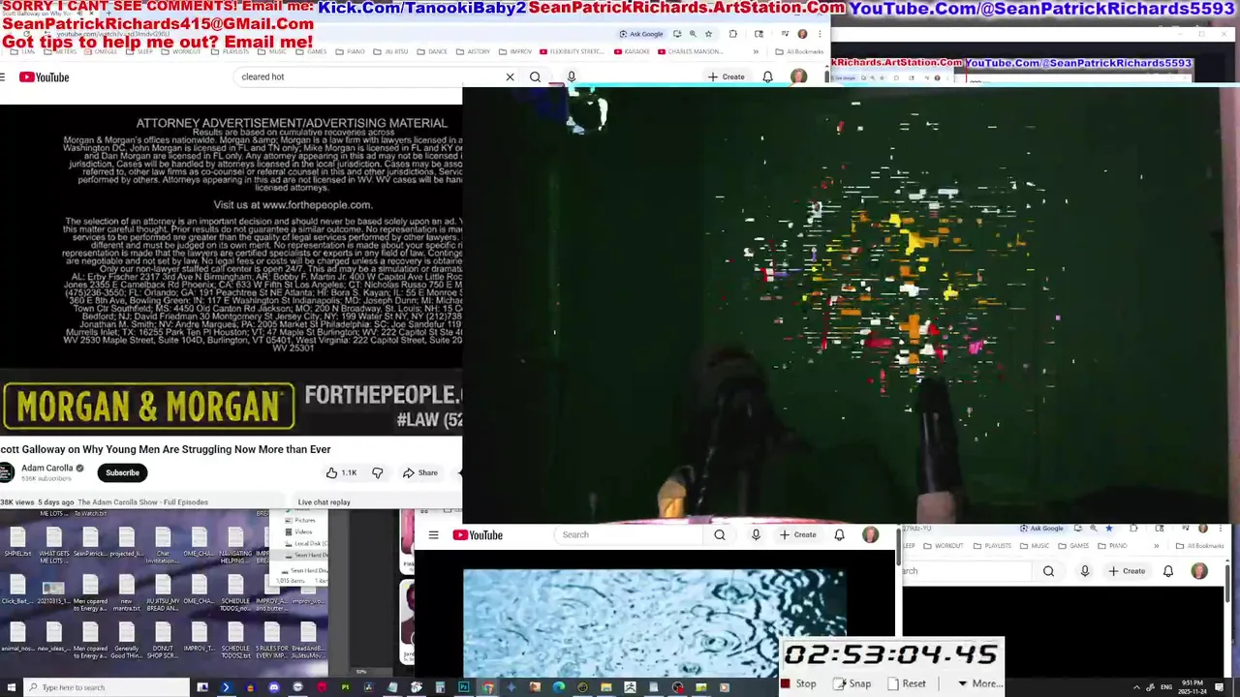Screen dimensions: 1240x697
Task: Click bookmark star in bottom-right Chrome window
Action: pyautogui.click(x=1108, y=529)
